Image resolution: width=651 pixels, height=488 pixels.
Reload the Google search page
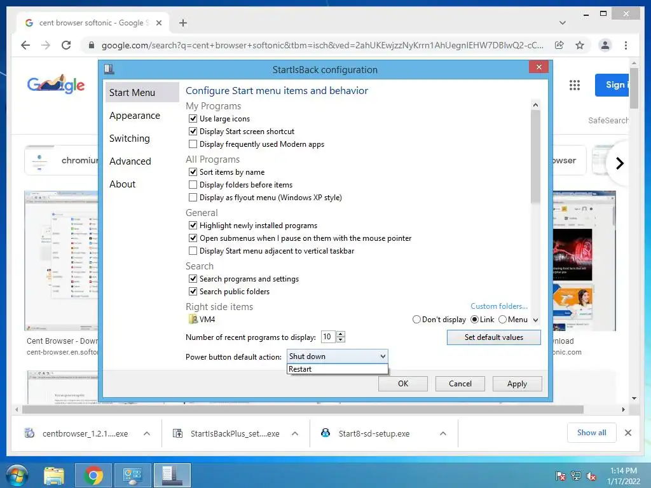[66, 45]
